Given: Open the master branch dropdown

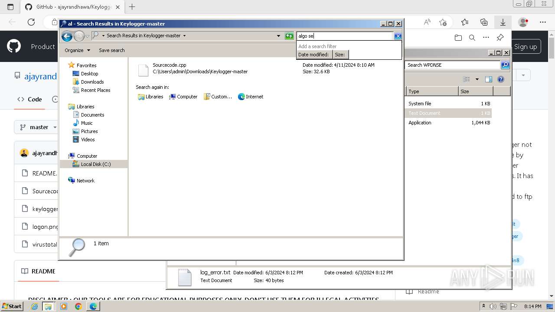Looking at the screenshot, I should point(39,127).
